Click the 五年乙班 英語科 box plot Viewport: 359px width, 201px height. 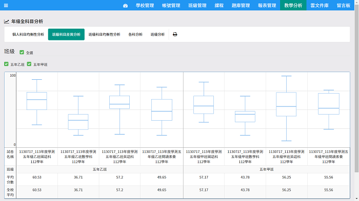click(x=119, y=109)
